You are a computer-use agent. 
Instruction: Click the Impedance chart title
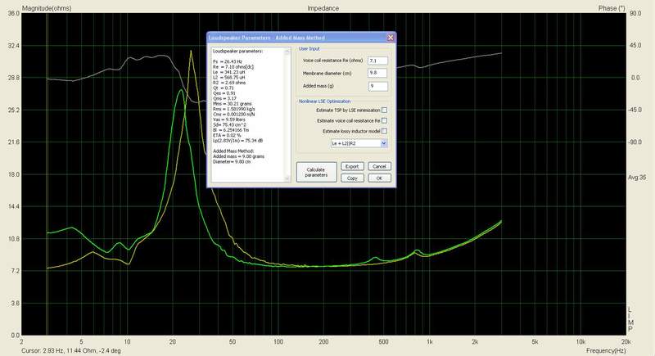[x=323, y=7]
